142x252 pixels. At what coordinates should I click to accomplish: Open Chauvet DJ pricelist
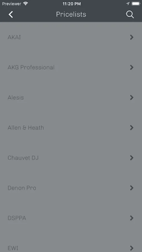point(71,158)
